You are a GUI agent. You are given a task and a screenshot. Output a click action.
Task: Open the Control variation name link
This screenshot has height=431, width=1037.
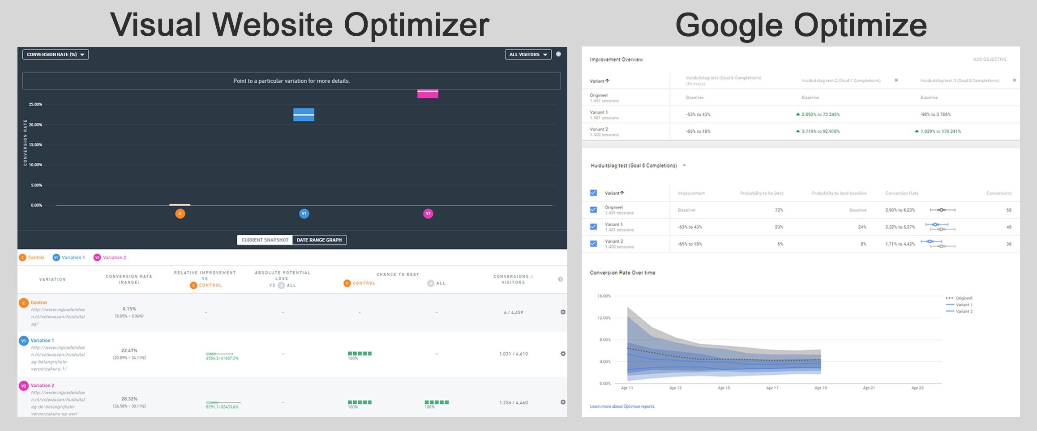pos(39,303)
